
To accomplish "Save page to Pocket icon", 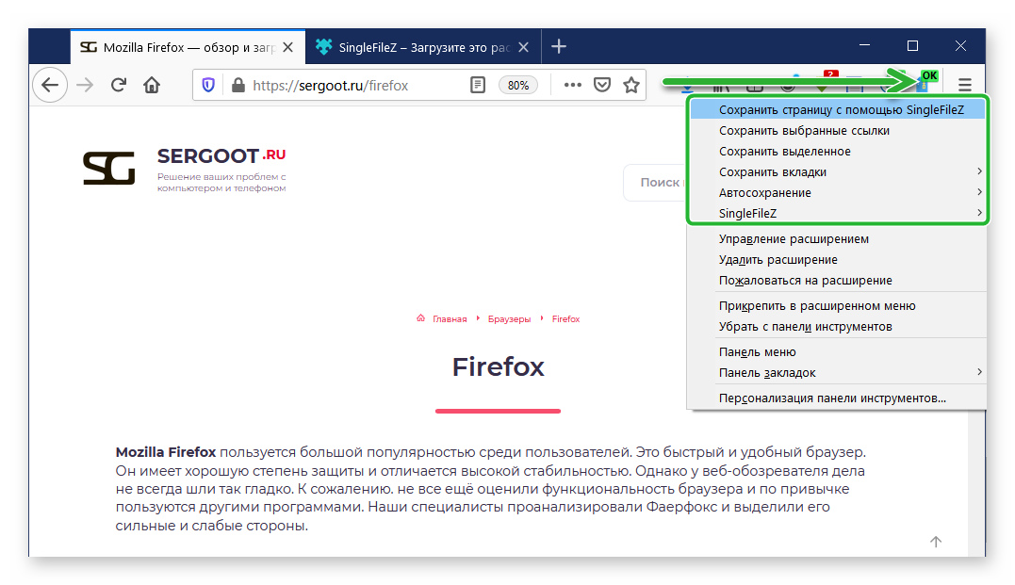I will [x=601, y=85].
